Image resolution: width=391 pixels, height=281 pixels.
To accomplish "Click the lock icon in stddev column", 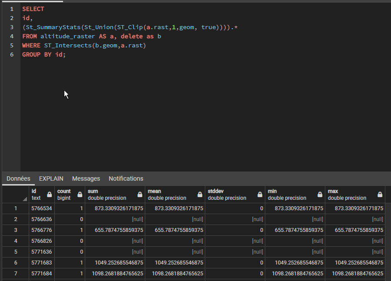I will [260, 195].
